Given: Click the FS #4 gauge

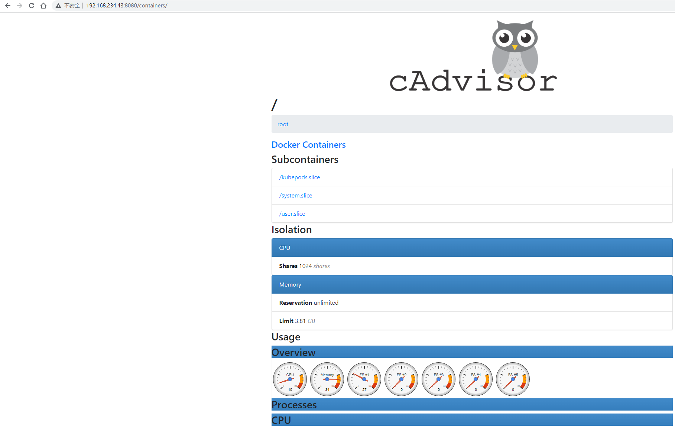Looking at the screenshot, I should (476, 379).
